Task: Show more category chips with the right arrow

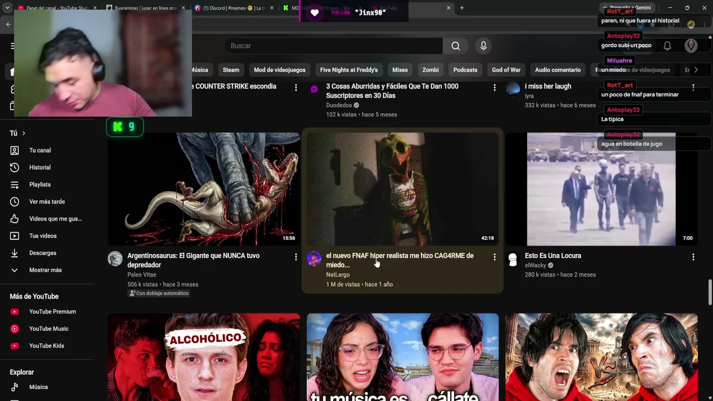Action: (695, 70)
